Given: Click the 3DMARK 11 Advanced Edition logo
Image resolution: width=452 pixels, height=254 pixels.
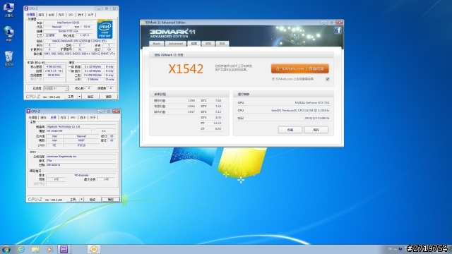Looking at the screenshot, I should click(172, 33).
